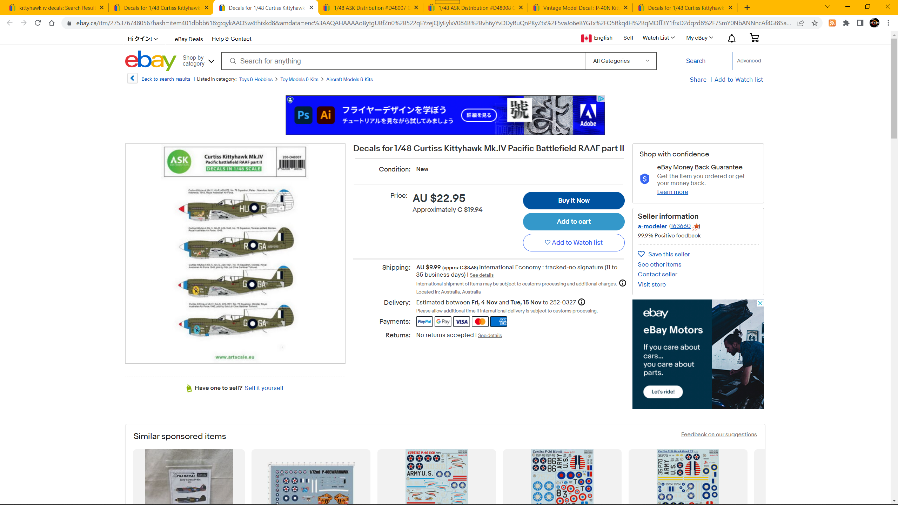898x505 pixels.
Task: Close the active Decals tab
Action: pos(311,8)
